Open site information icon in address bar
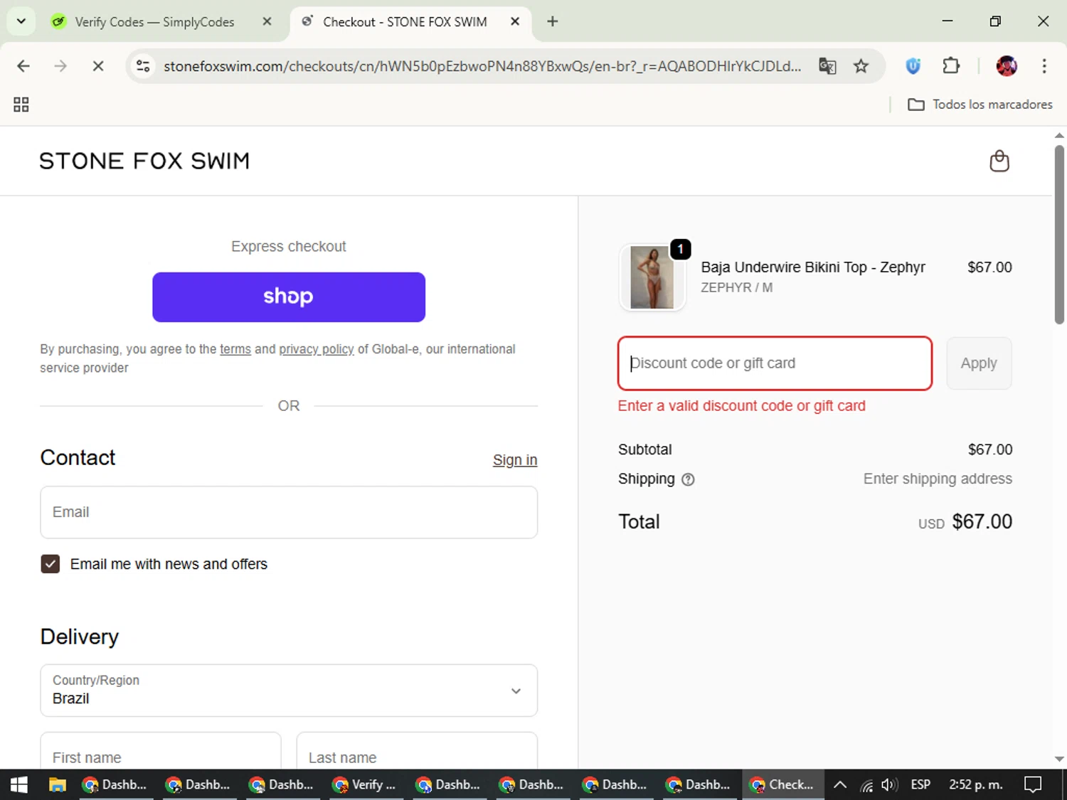The width and height of the screenshot is (1067, 800). coord(143,66)
